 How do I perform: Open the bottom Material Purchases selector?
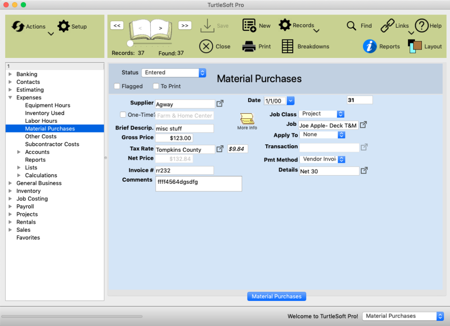click(403, 316)
